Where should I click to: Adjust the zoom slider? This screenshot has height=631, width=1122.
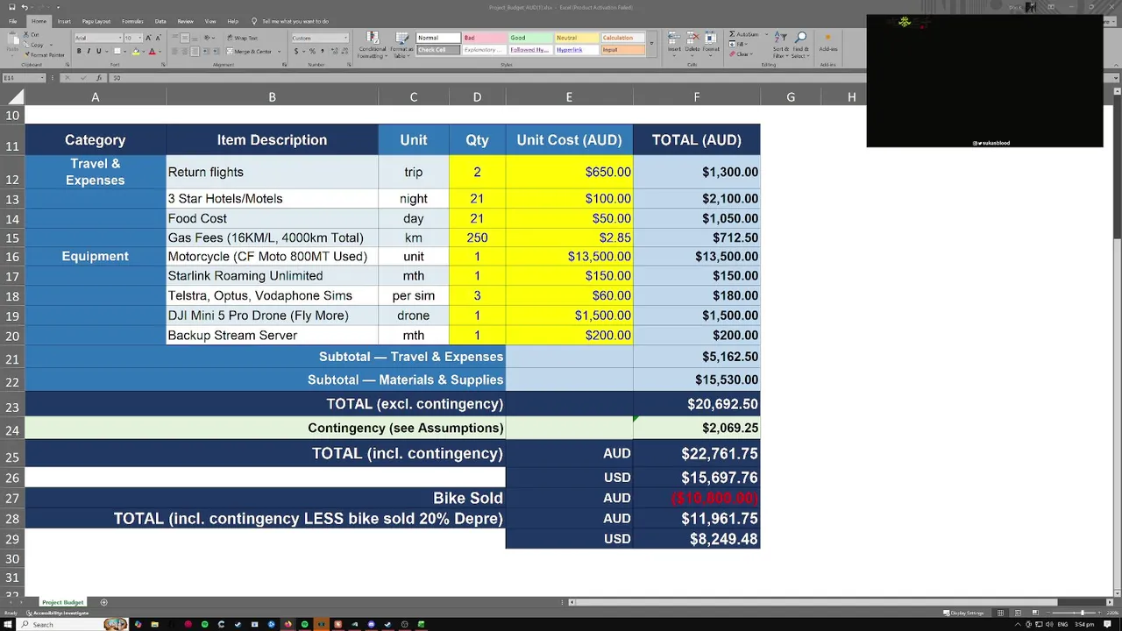[1082, 613]
